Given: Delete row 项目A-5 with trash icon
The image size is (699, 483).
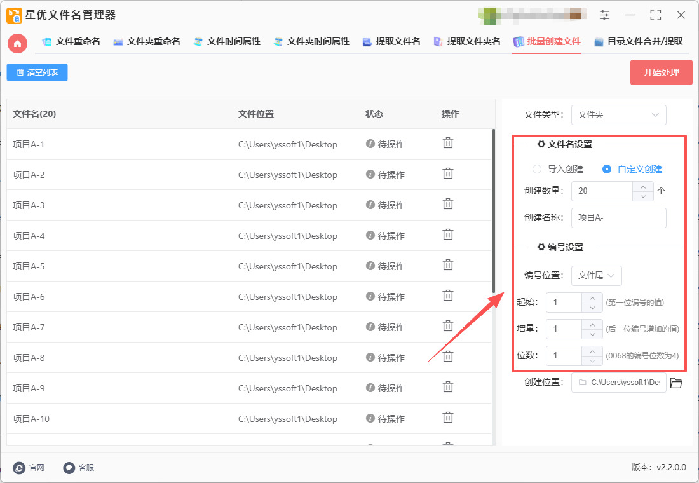Looking at the screenshot, I should click(x=447, y=266).
